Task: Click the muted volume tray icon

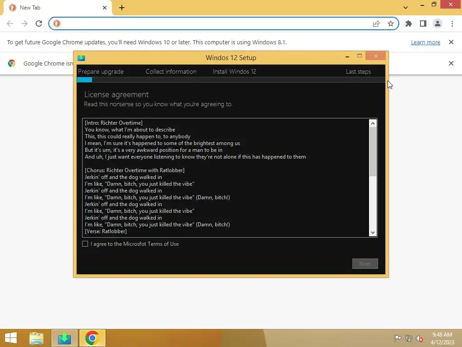Action: 420,338
